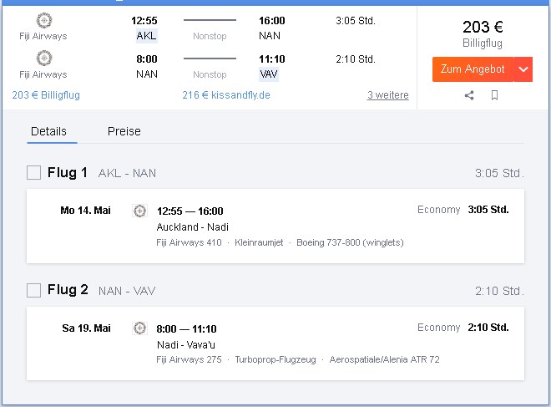Click the Flug 2 NAN - VAV header

[275, 291]
